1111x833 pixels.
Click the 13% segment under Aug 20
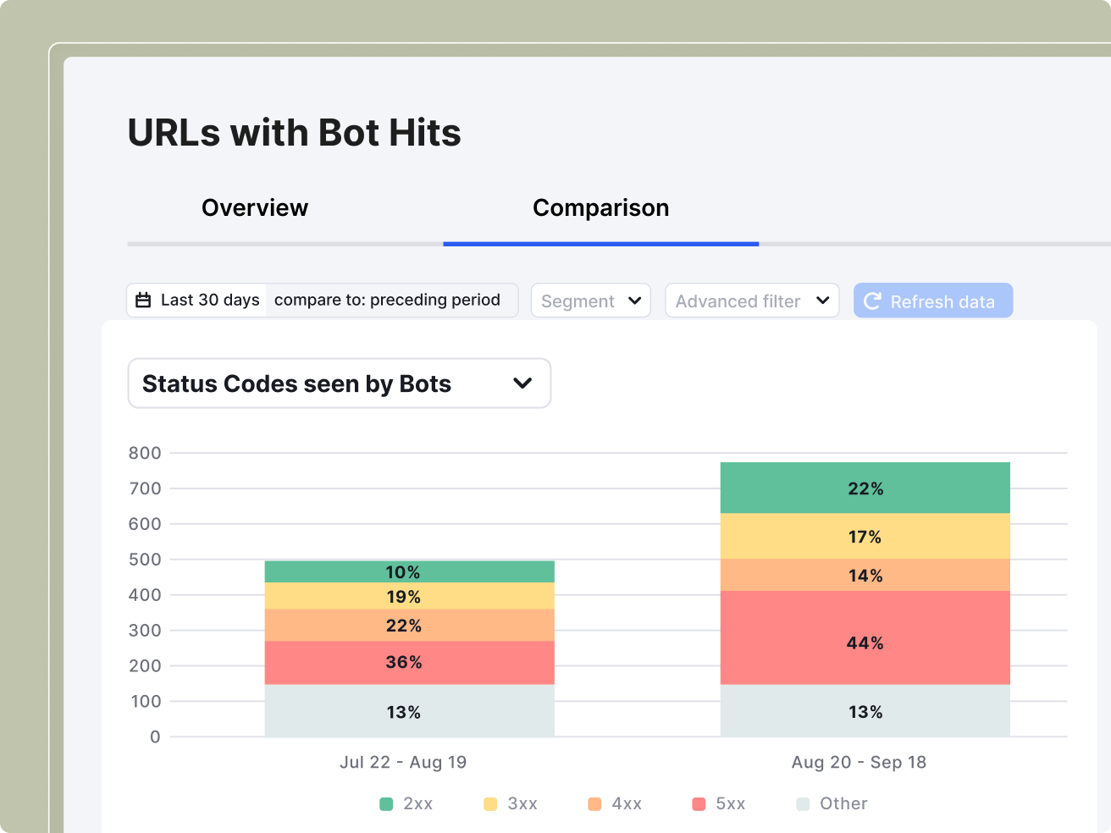pos(865,712)
